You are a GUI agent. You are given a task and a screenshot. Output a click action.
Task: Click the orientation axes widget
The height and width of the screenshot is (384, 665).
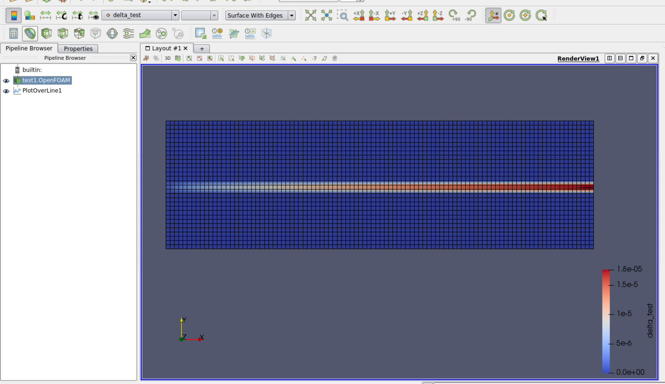(x=191, y=330)
